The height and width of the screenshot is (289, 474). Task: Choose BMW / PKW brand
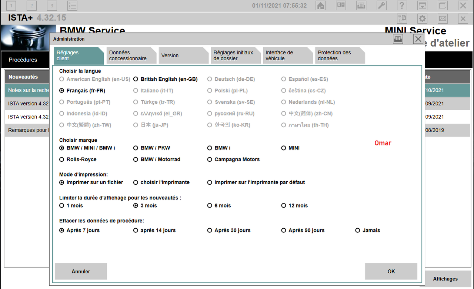pyautogui.click(x=152, y=148)
